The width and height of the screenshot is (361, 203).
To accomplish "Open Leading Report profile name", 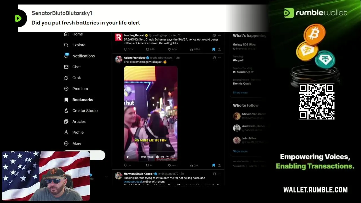I will (134, 36).
